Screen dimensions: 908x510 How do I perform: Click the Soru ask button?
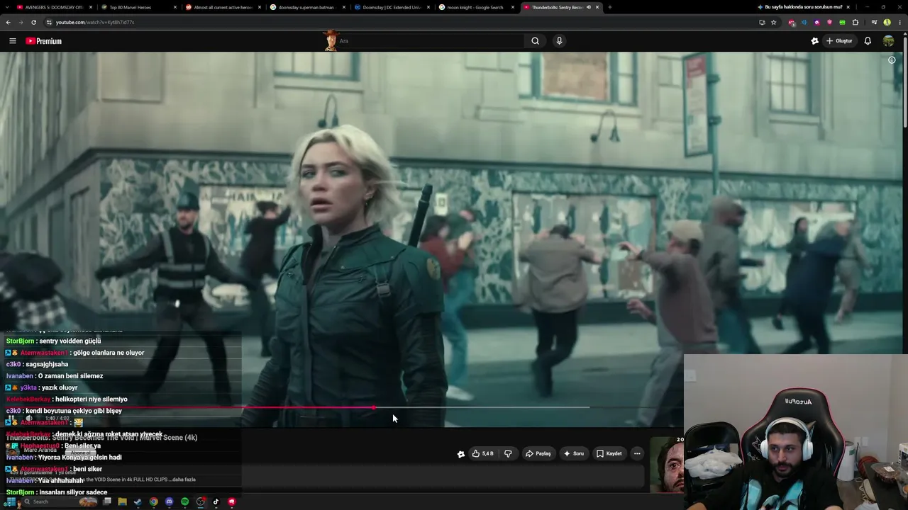coord(573,453)
